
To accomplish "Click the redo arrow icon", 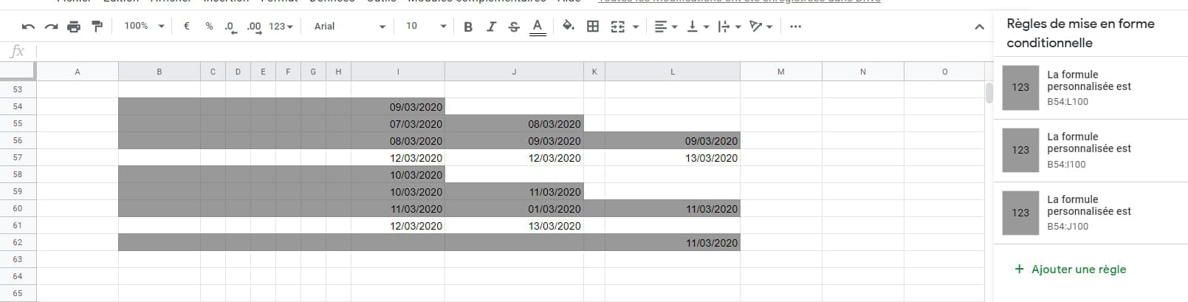I will click(51, 27).
